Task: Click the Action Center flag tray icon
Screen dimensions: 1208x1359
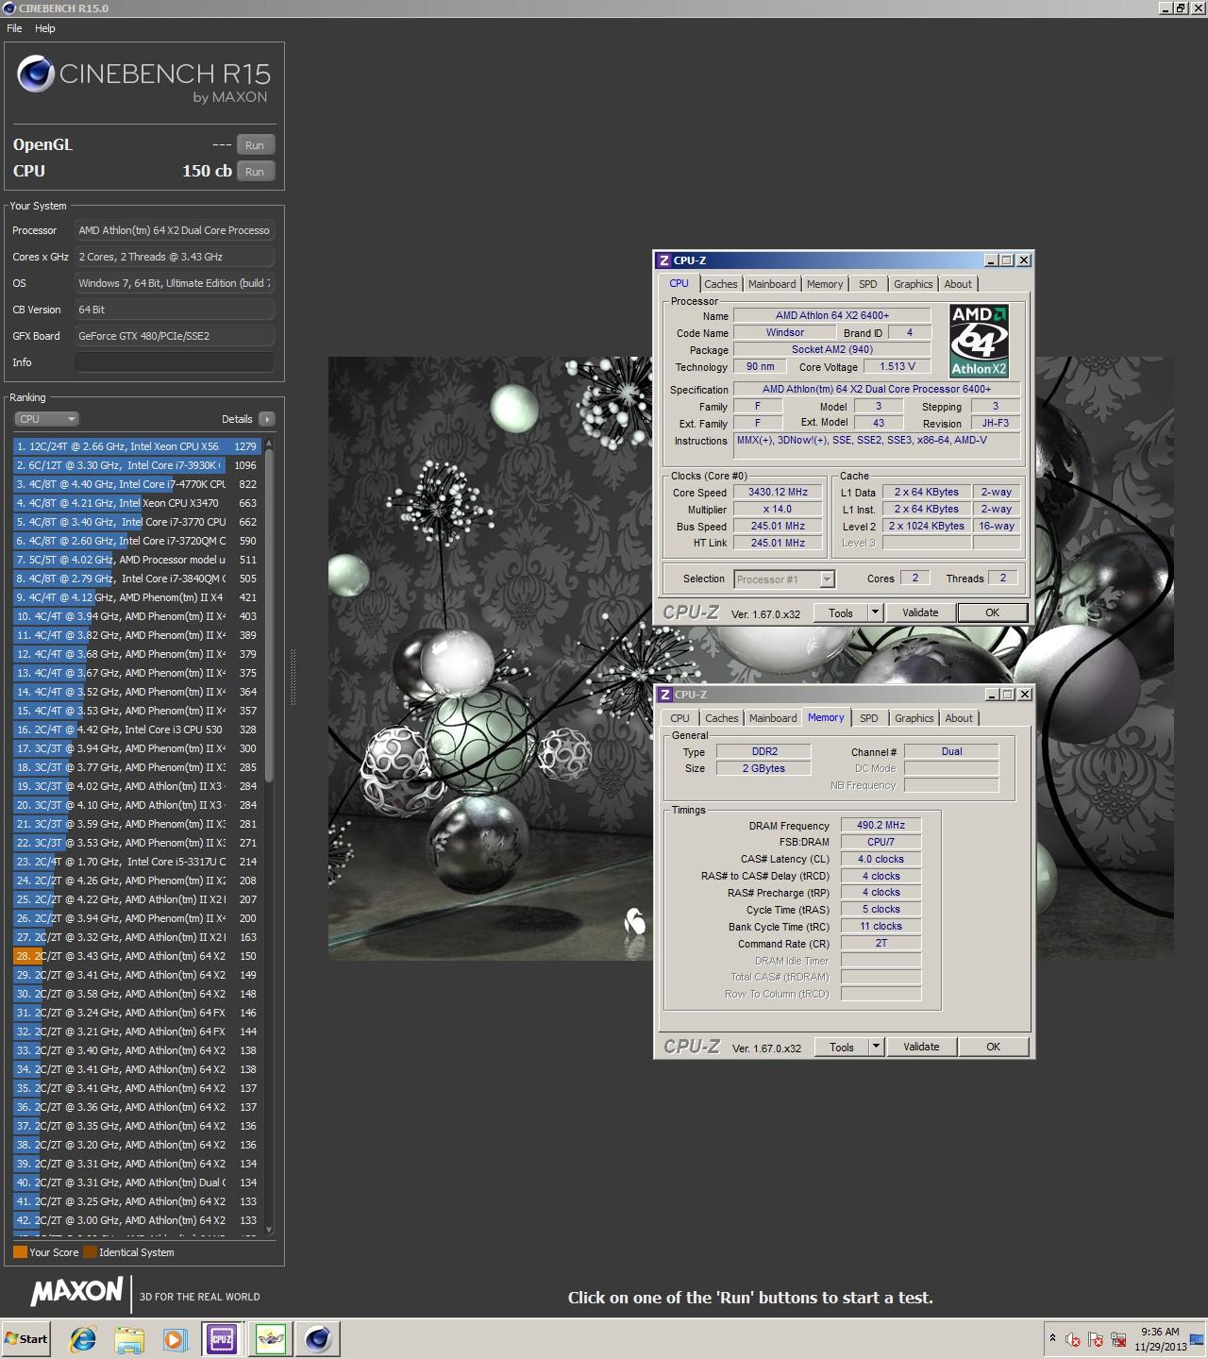Action: (x=1096, y=1339)
